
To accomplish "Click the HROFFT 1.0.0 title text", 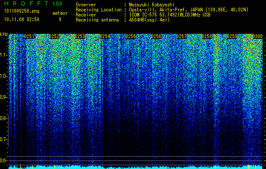I will coord(33,3).
